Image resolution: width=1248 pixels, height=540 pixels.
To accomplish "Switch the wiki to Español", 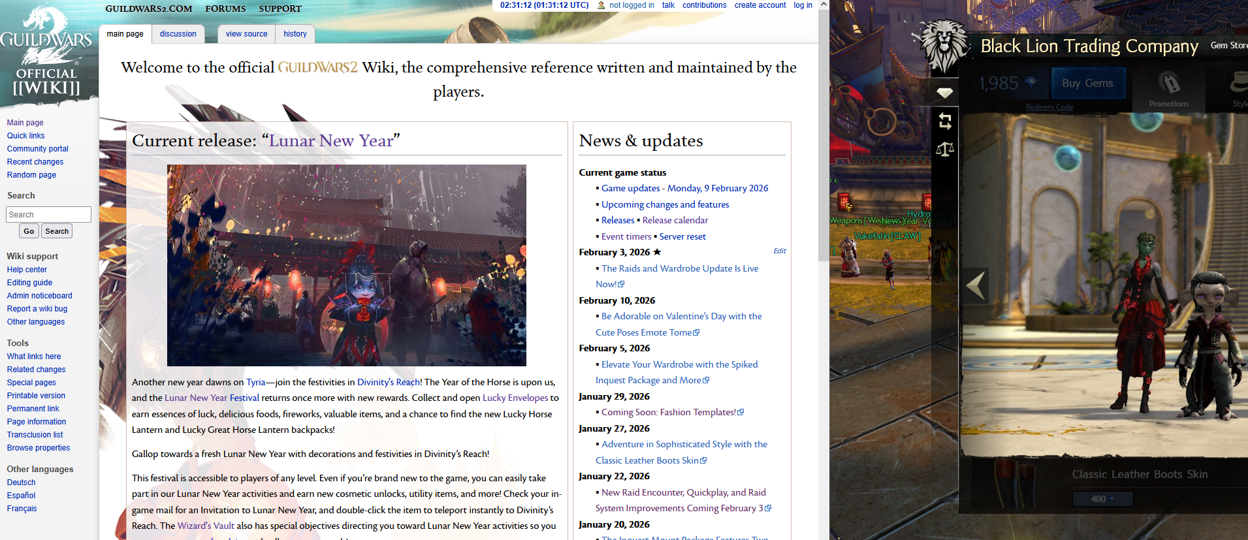I will click(22, 496).
